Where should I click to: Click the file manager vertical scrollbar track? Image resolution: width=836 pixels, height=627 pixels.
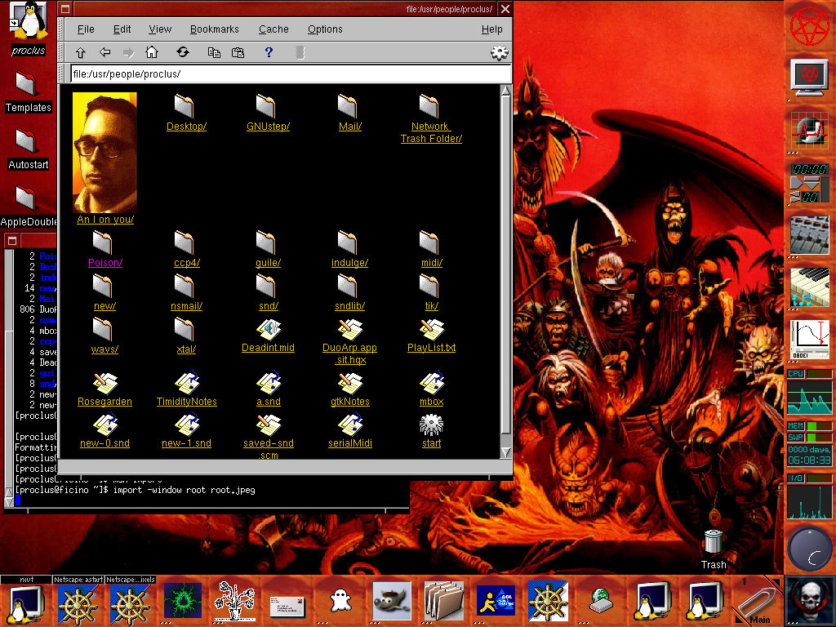click(x=505, y=271)
